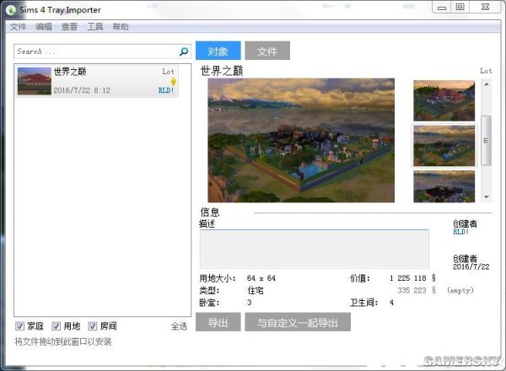Open the 帮助 menu
Viewport: 506px width, 371px height.
click(121, 27)
